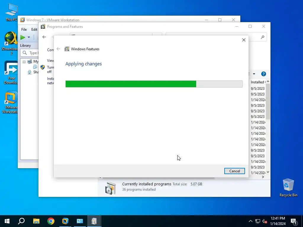The height and width of the screenshot is (227, 303).
Task: Open File Explorer from taskbar
Action: coord(36,221)
